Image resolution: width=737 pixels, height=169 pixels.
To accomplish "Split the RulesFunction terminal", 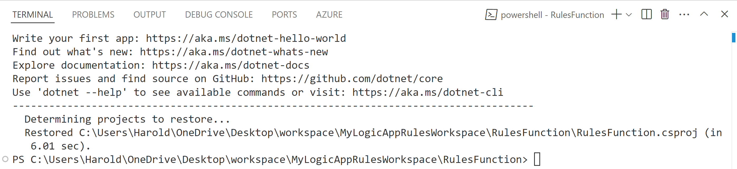I will tap(646, 14).
